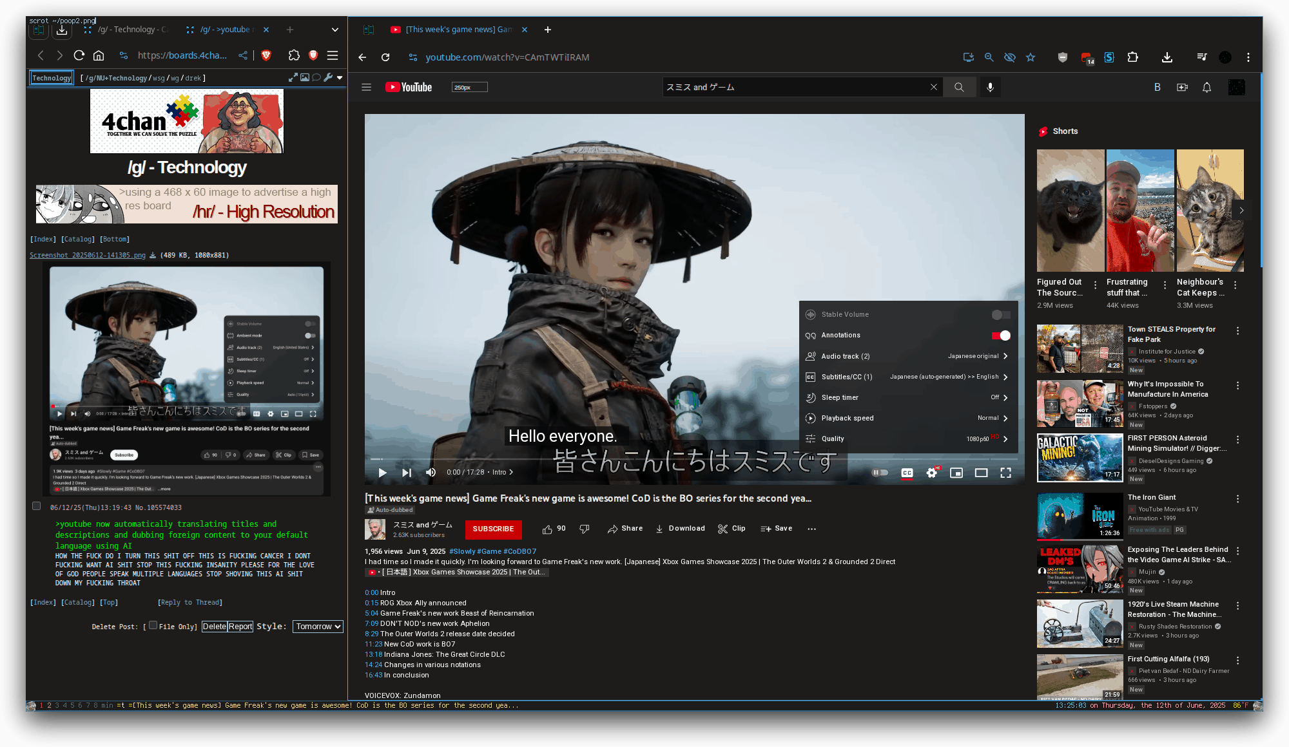Go to YouTube home via logo
The width and height of the screenshot is (1289, 747).
409,88
